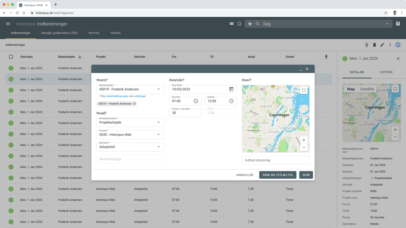The image size is (406, 228).
Task: Open the Aktivitet dropdown
Action: (x=159, y=147)
